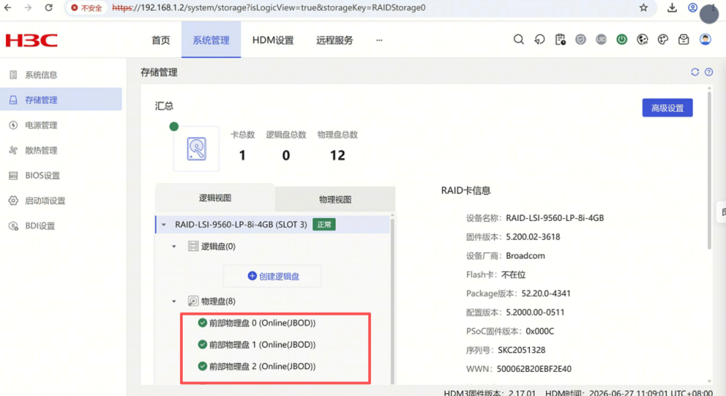The image size is (726, 396).
Task: Open the blue help question-mark icon
Action: tap(709, 72)
